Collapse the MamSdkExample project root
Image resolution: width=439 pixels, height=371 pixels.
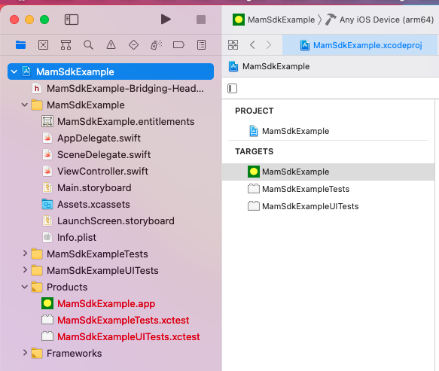pyautogui.click(x=14, y=72)
